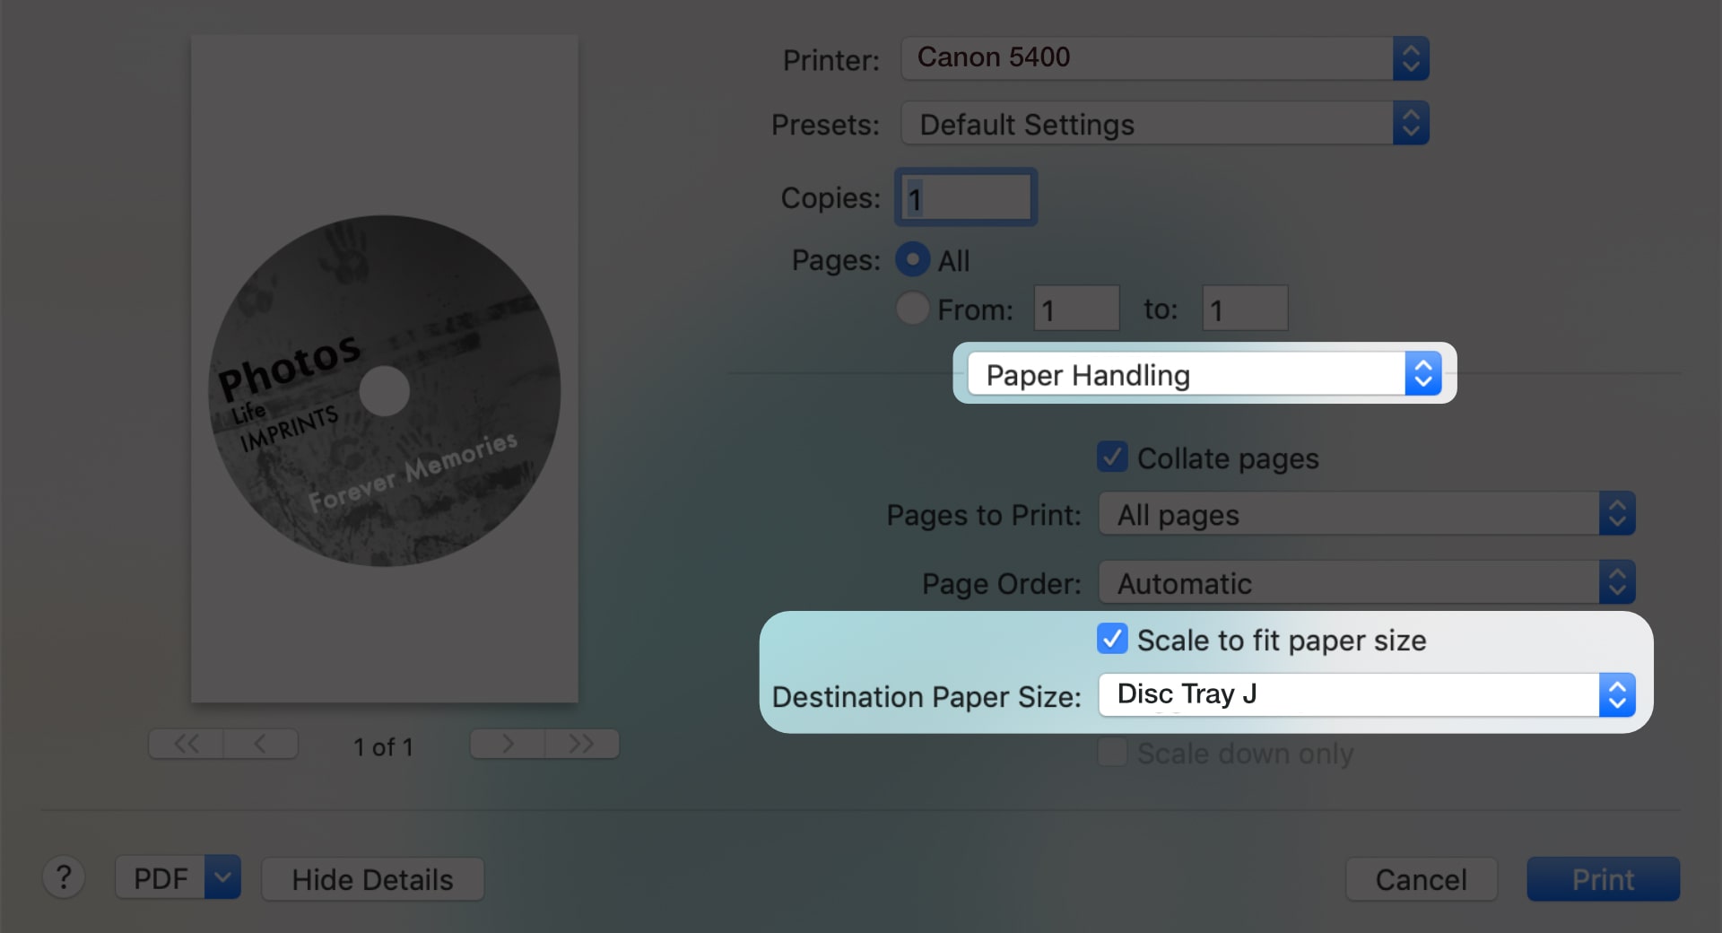Select the From pages radio button
1722x933 pixels.
point(912,308)
